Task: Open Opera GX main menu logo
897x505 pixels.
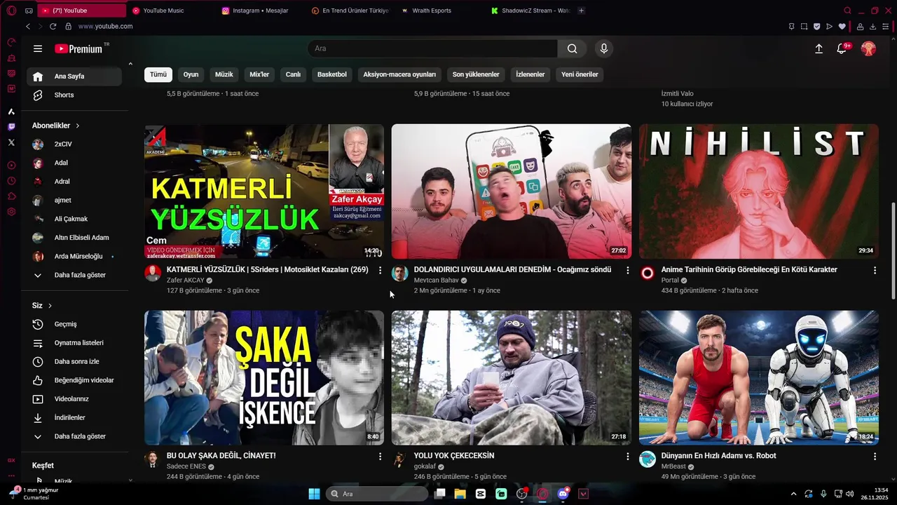Action: pyautogui.click(x=11, y=11)
